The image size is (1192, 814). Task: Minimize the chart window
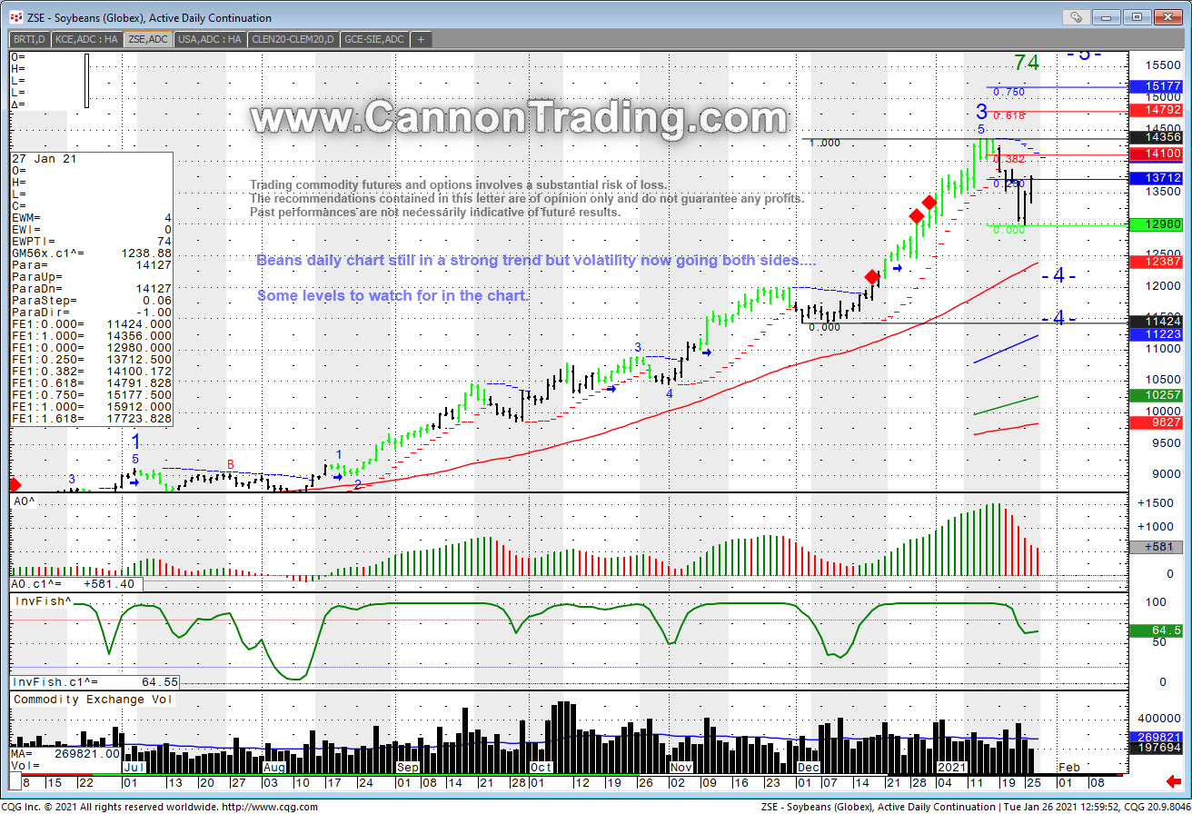tap(1109, 16)
